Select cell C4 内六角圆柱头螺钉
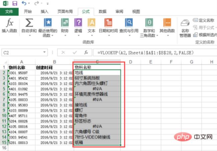 click(x=97, y=83)
